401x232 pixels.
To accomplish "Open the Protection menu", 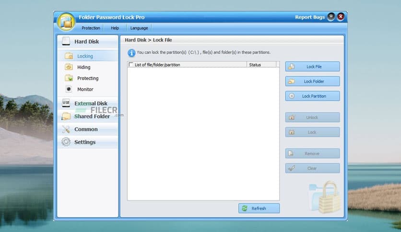I will coord(91,28).
